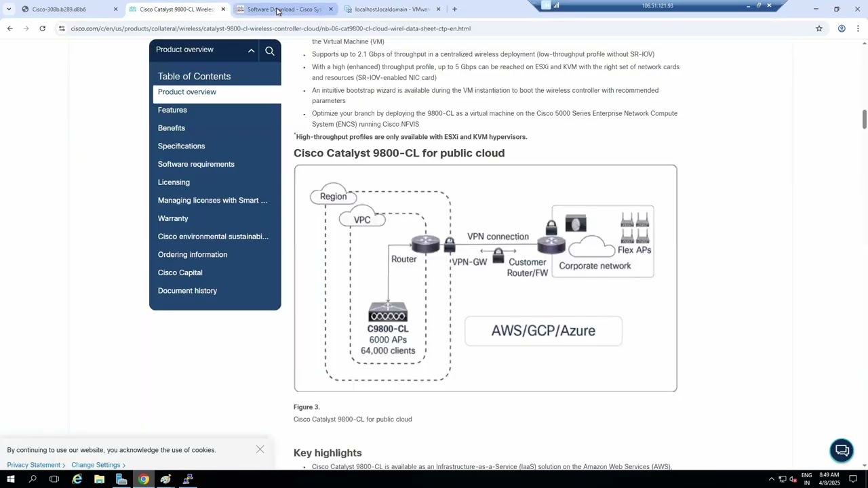Go back with the browser back arrow
Screen dimensions: 868x488
(x=9, y=28)
